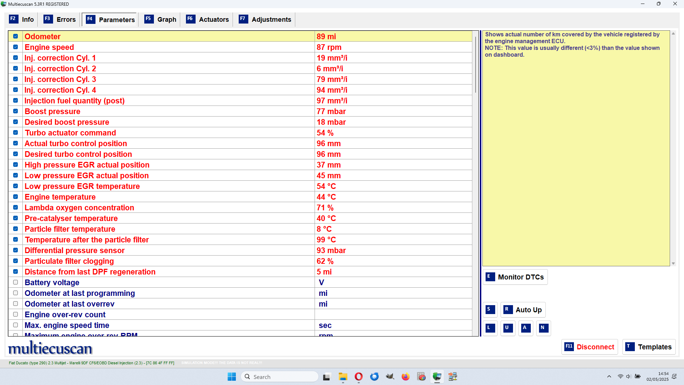This screenshot has height=385, width=684.
Task: Open Windows Start menu
Action: [x=232, y=377]
